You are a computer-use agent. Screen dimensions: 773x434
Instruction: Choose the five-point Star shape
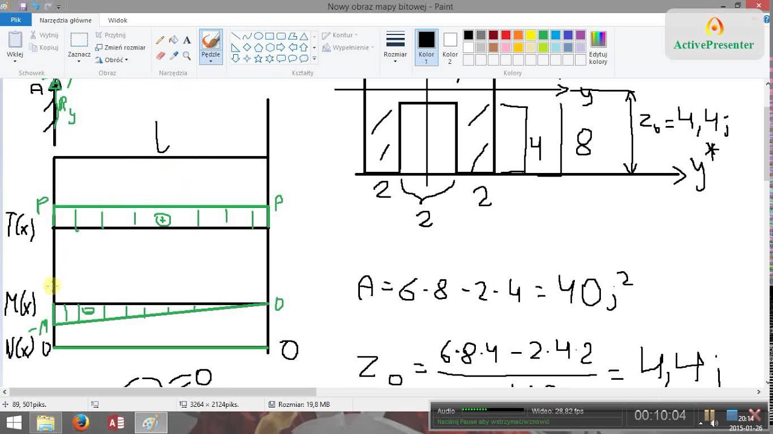click(258, 58)
